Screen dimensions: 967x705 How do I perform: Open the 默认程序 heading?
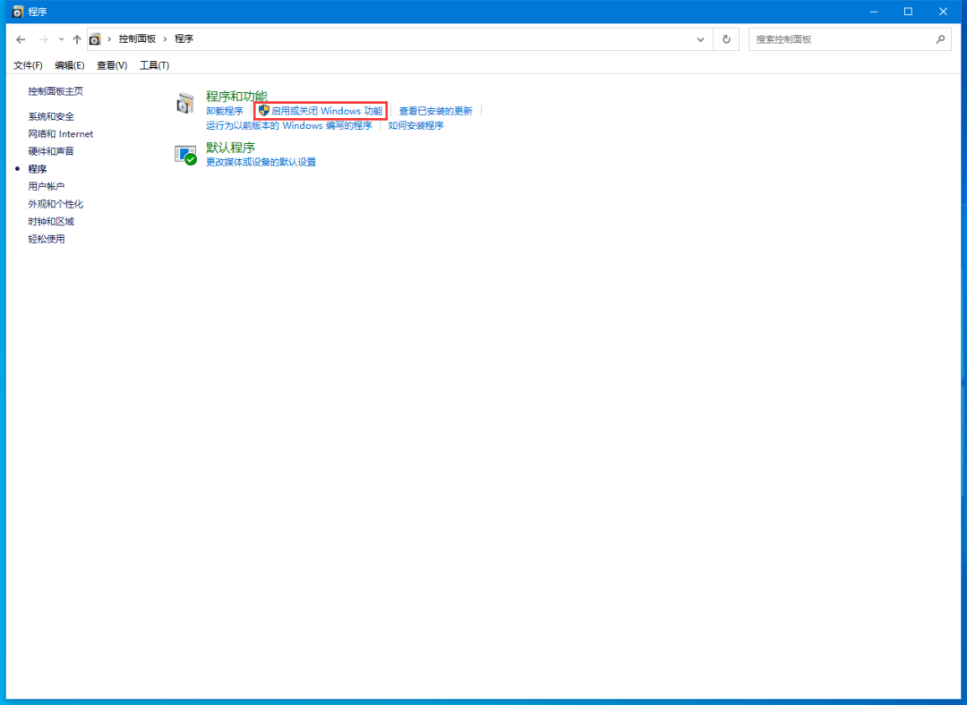pyautogui.click(x=230, y=148)
